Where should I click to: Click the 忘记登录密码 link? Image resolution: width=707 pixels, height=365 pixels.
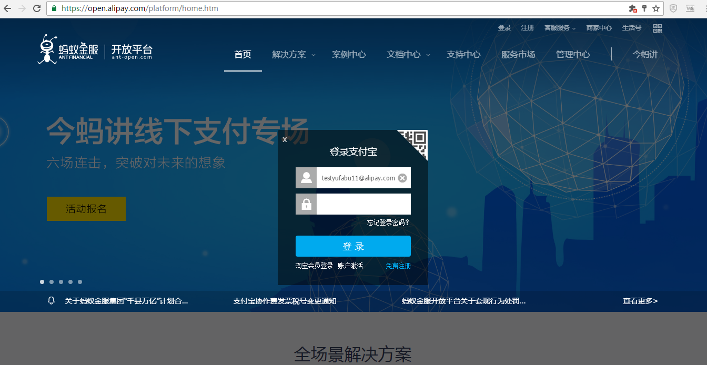(x=388, y=222)
